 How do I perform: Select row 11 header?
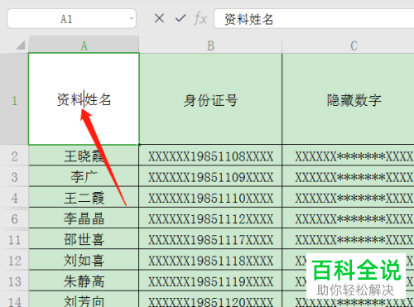[14, 239]
